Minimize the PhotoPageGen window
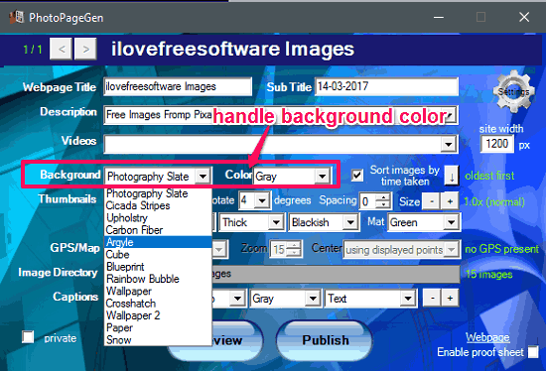 tap(439, 17)
